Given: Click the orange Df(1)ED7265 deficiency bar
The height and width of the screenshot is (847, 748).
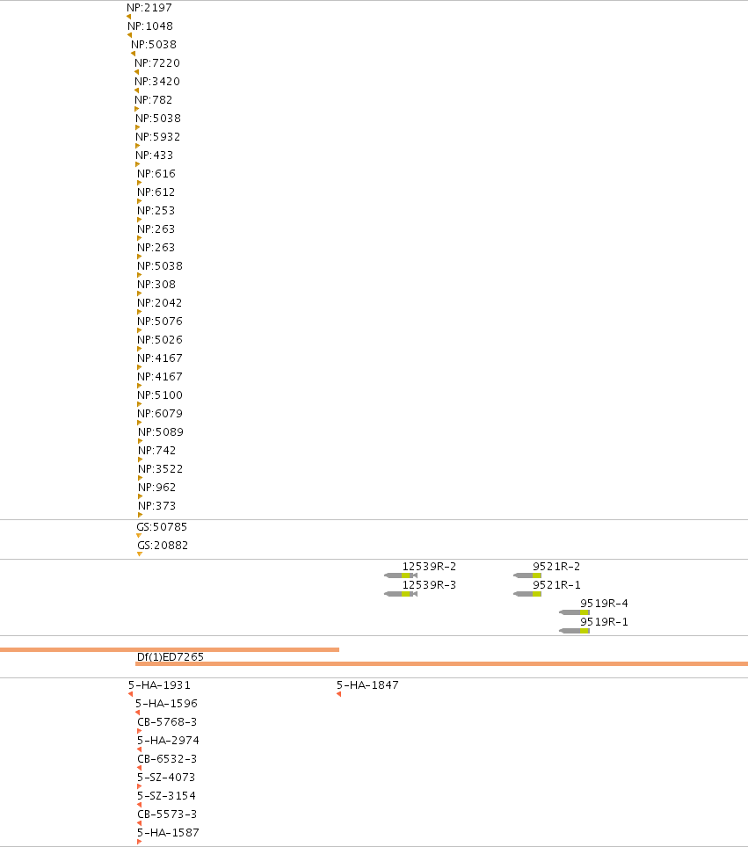Looking at the screenshot, I should click(x=441, y=664).
